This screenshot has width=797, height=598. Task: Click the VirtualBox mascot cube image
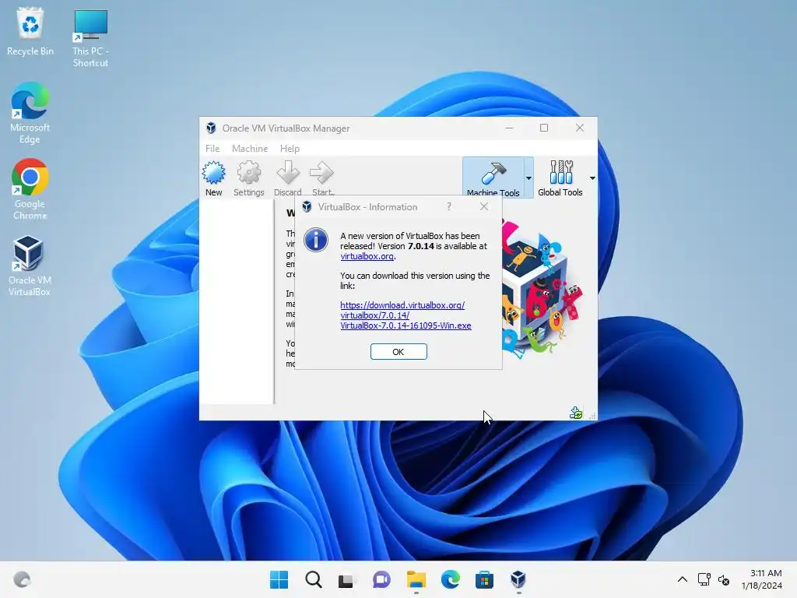click(542, 288)
